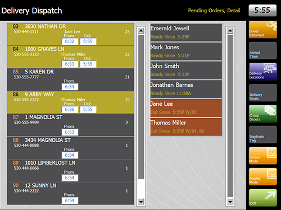Select order 85 at 5 Karen Dr
This screenshot has height=210, width=281.
click(x=70, y=80)
